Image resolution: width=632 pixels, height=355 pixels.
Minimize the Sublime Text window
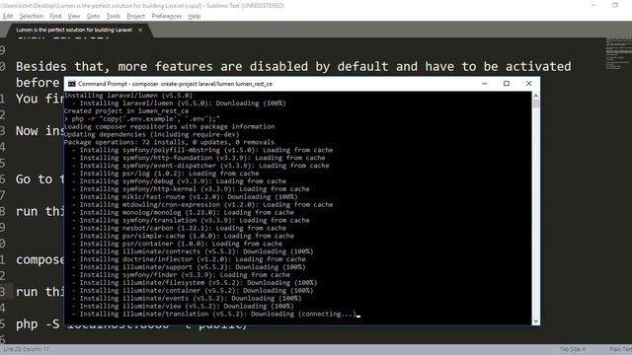pyautogui.click(x=593, y=5)
